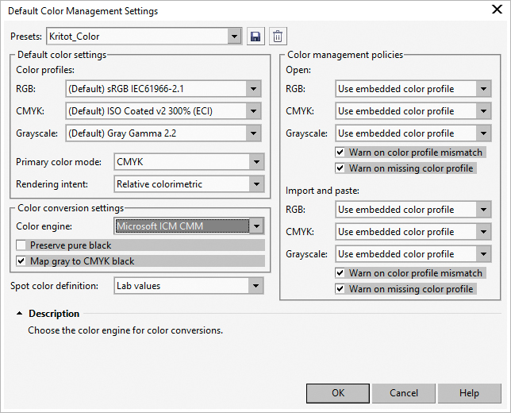The image size is (511, 413).
Task: Toggle Import and paste Warn on missing color profile
Action: click(340, 289)
